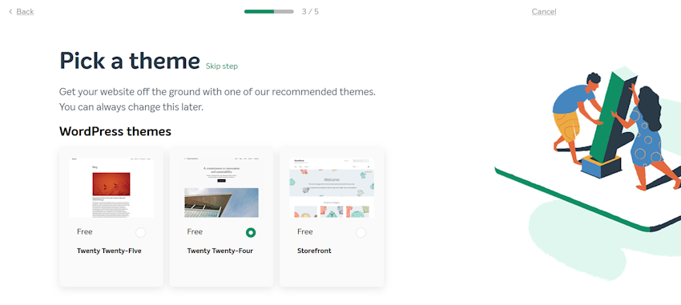
Task: Open the Twenty Twenty-Four theme preview thumbnail
Action: pos(221,188)
